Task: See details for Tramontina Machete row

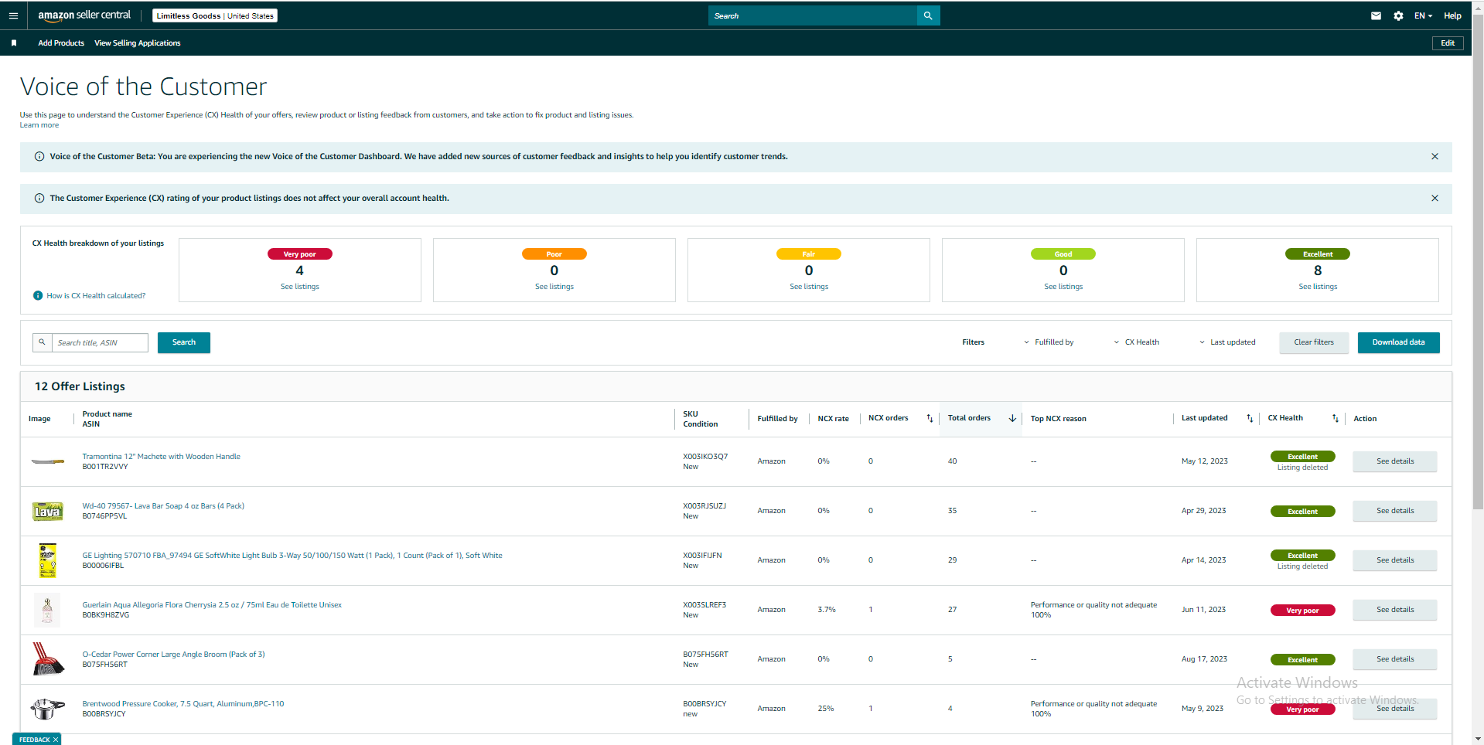Action: point(1395,461)
